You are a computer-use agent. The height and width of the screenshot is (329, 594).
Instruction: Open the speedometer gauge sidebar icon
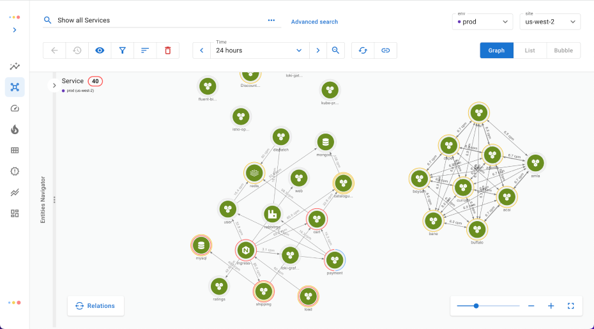coord(15,108)
